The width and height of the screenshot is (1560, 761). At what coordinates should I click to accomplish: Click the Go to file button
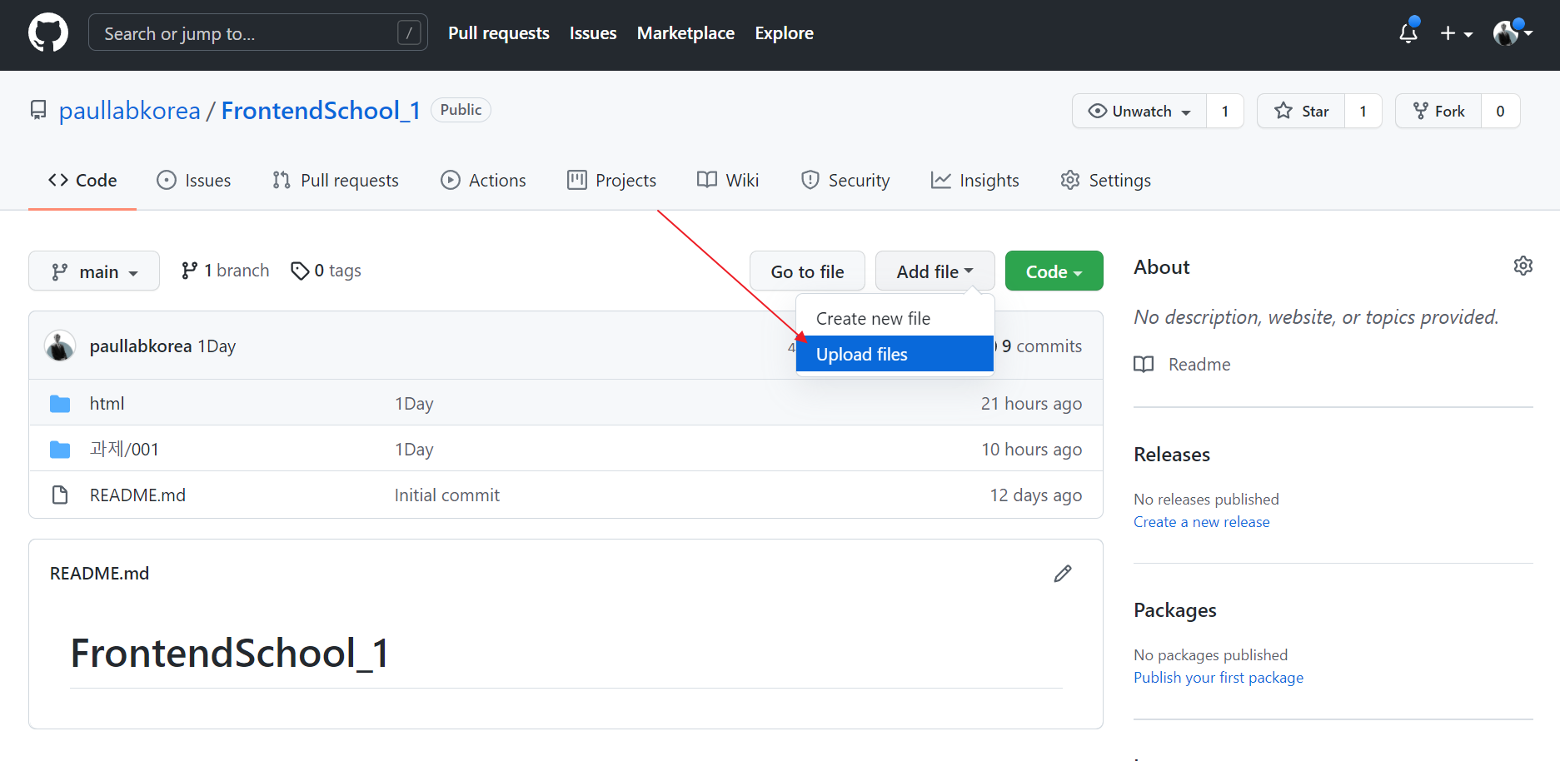pos(807,271)
